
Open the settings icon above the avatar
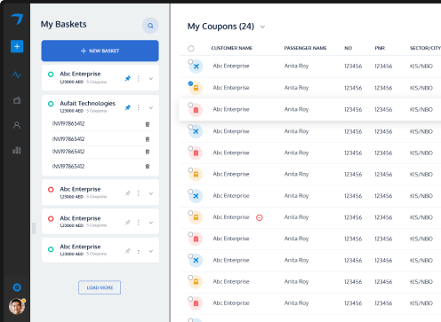tap(17, 287)
